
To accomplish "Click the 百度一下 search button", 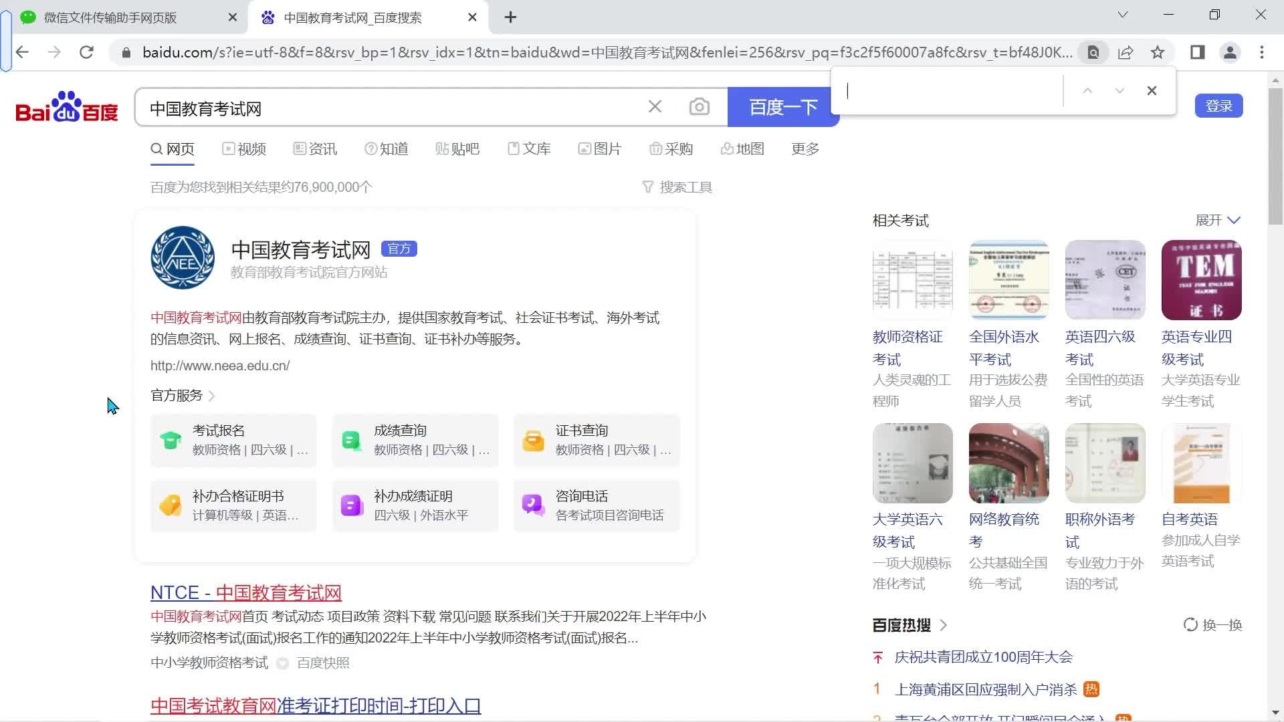I will pos(783,107).
